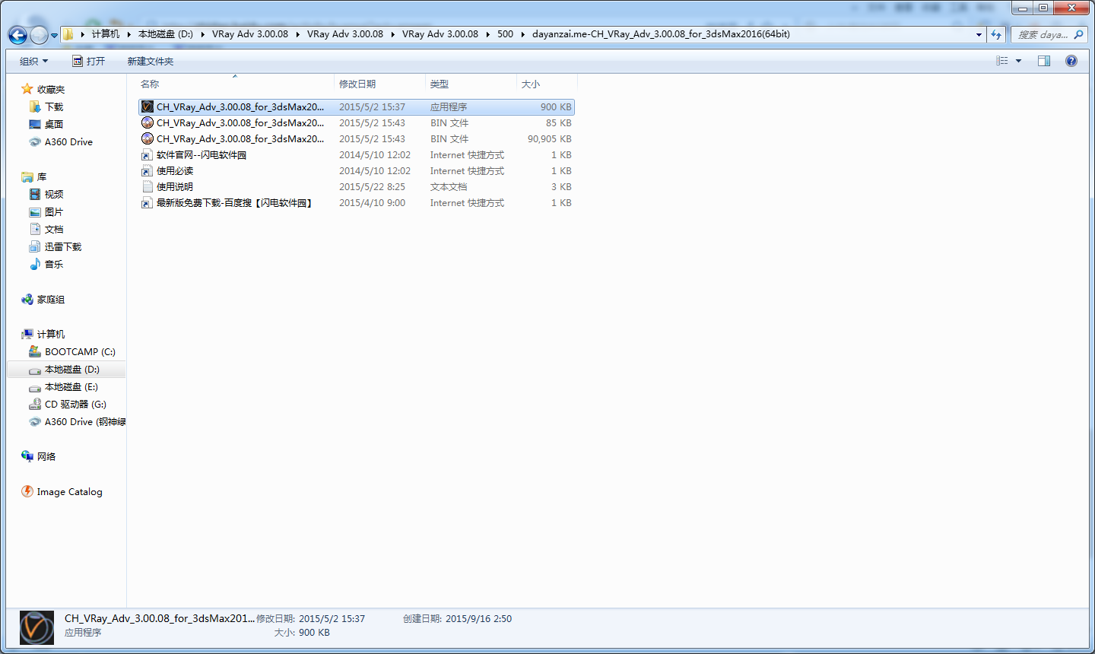Screen dimensions: 1095x654
Task: Click the 文本文档 type cell
Action: point(449,187)
